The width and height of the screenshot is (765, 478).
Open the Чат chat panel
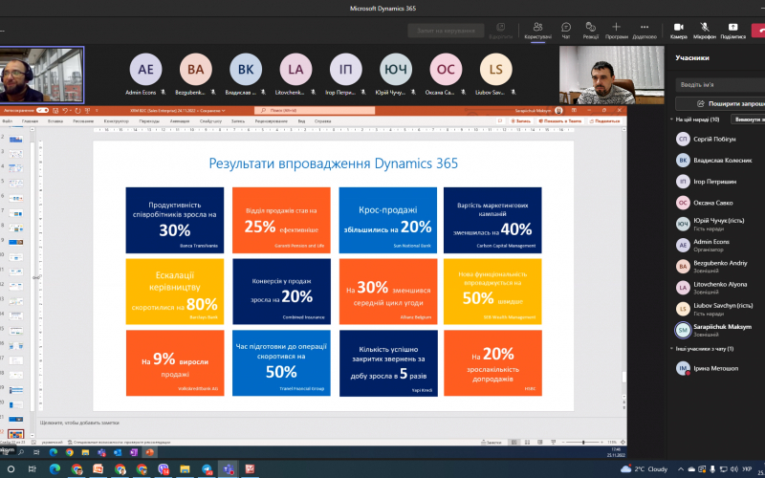566,31
